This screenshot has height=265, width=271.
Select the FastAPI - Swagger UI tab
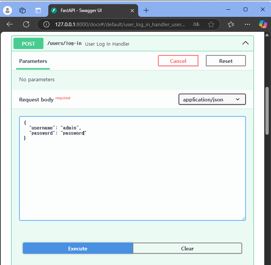93,10
